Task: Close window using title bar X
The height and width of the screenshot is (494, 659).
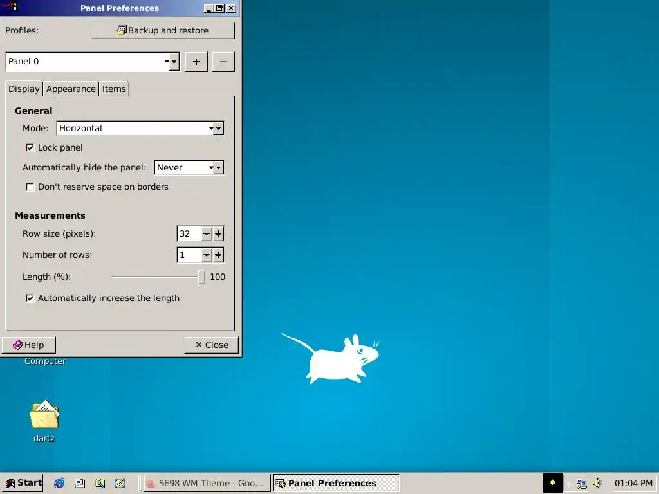Action: tap(231, 8)
